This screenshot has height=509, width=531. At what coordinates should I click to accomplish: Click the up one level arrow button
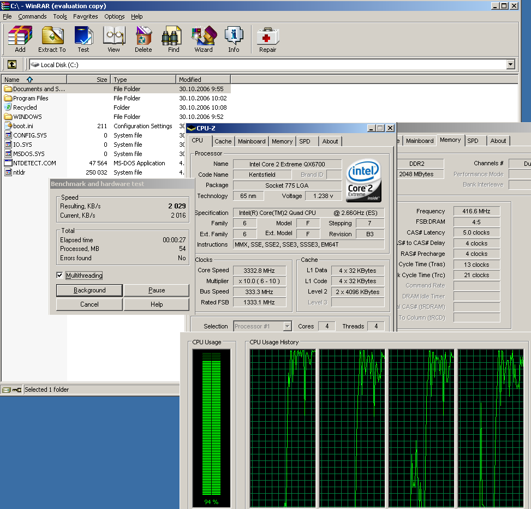12,64
